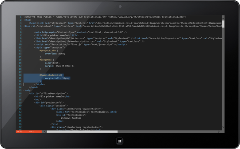Click the '<html>' tag on line 2
The height and width of the screenshot is (149, 240).
tap(27, 20)
